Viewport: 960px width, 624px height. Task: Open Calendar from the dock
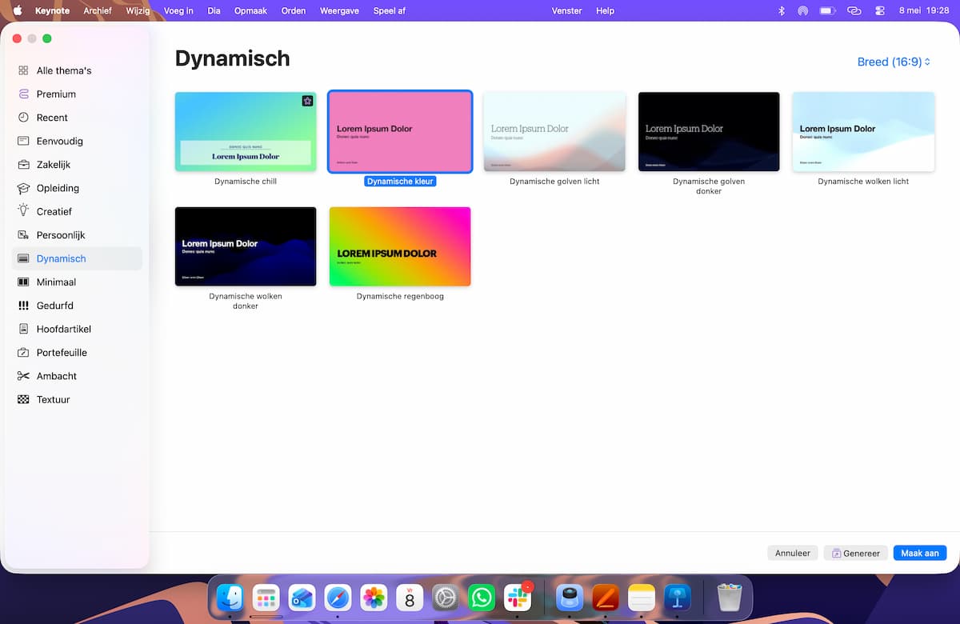(x=410, y=597)
